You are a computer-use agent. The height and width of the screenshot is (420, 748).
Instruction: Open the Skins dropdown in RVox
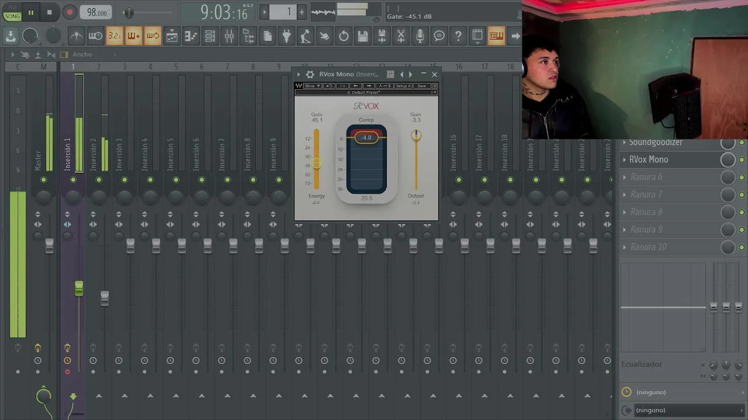click(x=312, y=86)
